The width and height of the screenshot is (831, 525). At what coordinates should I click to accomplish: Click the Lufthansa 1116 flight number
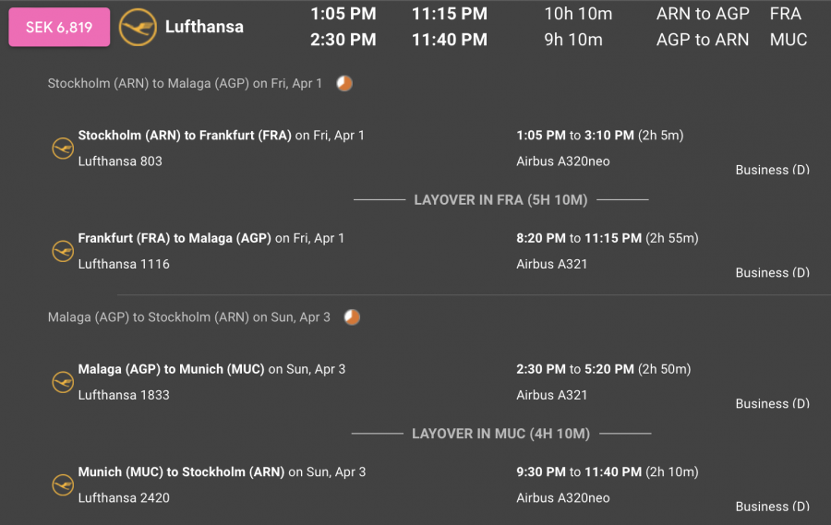point(124,265)
